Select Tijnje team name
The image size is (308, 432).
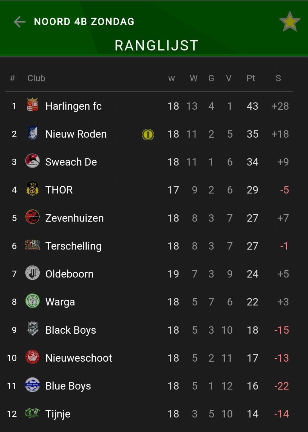coord(58,414)
